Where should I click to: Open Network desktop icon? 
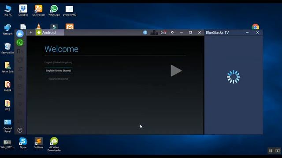click(7, 29)
